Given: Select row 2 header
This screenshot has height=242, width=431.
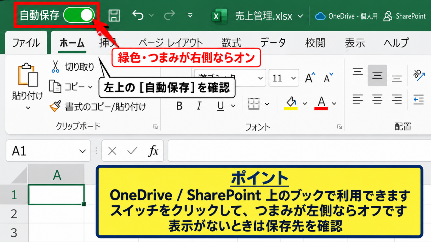Looking at the screenshot, I should [x=14, y=214].
